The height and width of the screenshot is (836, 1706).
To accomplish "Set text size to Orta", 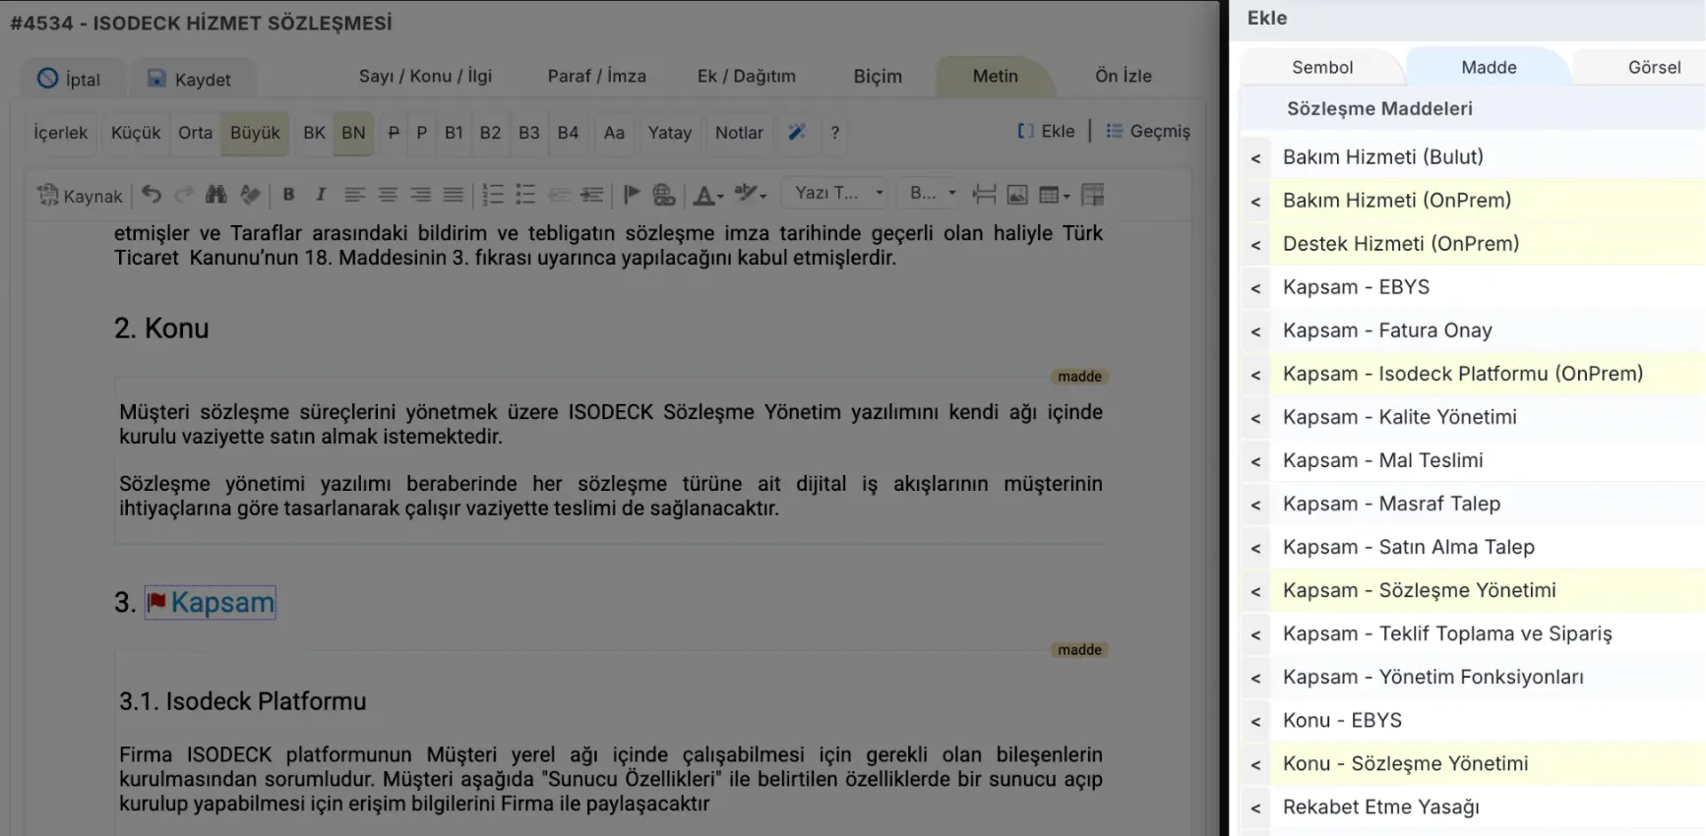I will (x=195, y=133).
